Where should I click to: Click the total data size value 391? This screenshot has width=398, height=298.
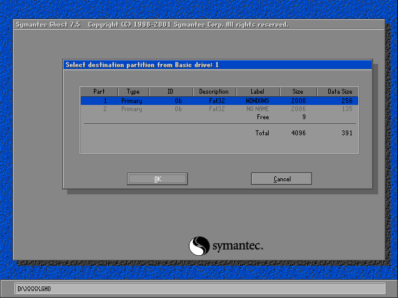[x=347, y=133]
